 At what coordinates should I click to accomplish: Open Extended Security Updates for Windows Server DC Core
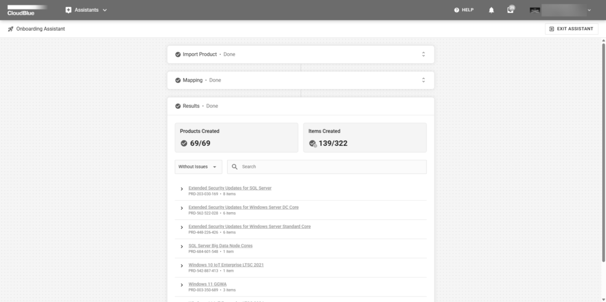[x=243, y=207]
